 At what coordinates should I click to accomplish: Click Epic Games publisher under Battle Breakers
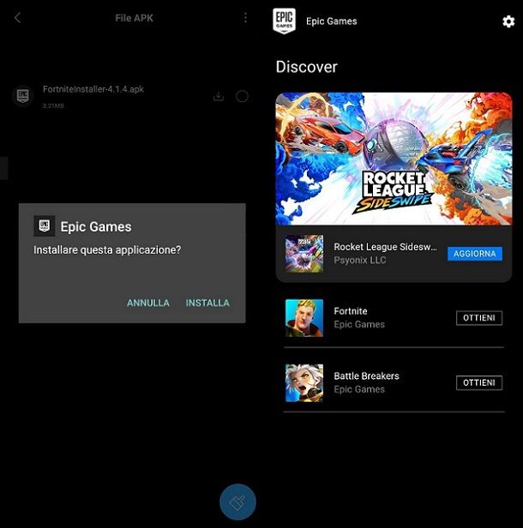pyautogui.click(x=359, y=389)
